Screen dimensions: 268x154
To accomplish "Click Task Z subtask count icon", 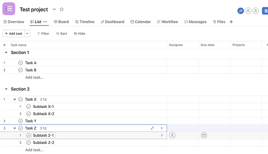I will click(44, 128).
